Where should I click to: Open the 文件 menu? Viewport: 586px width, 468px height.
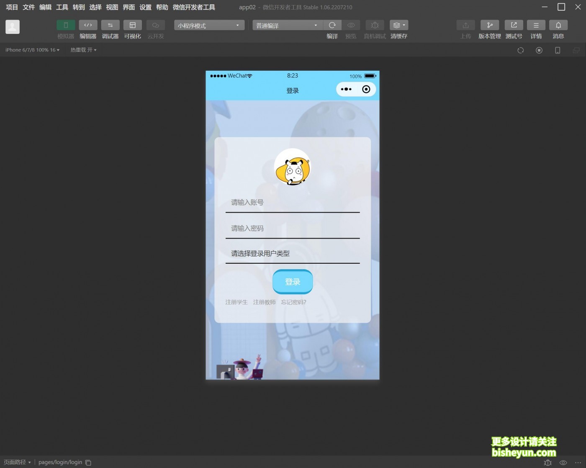pos(28,7)
